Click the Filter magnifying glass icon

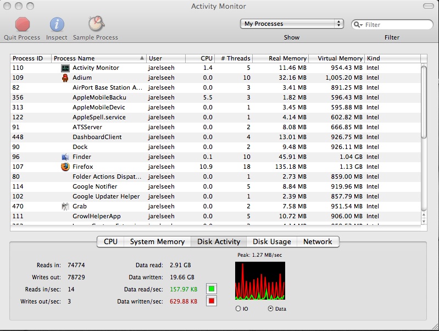358,25
